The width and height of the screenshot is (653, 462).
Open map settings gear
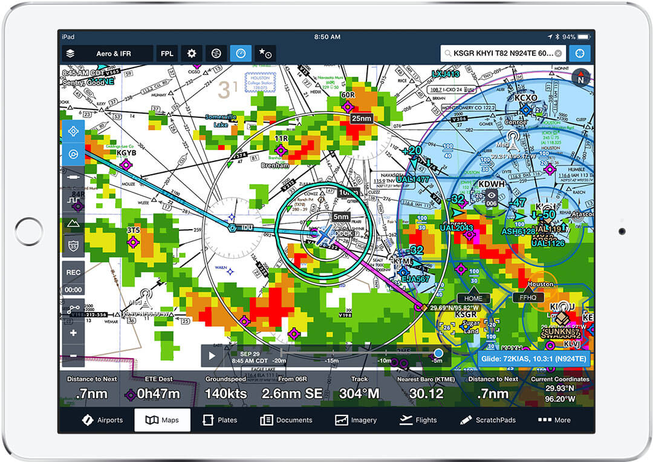click(x=192, y=53)
